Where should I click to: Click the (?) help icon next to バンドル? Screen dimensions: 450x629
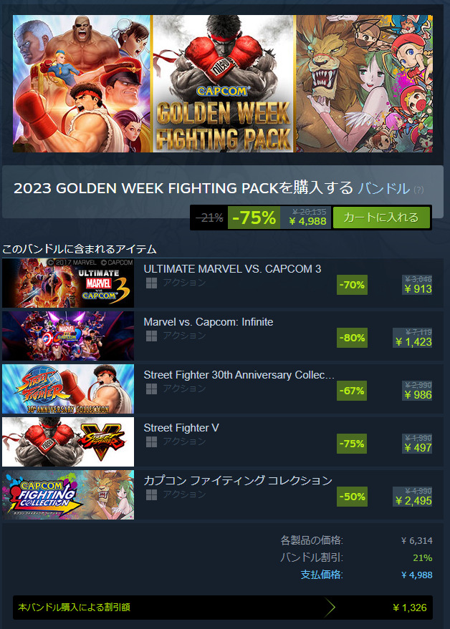click(418, 190)
